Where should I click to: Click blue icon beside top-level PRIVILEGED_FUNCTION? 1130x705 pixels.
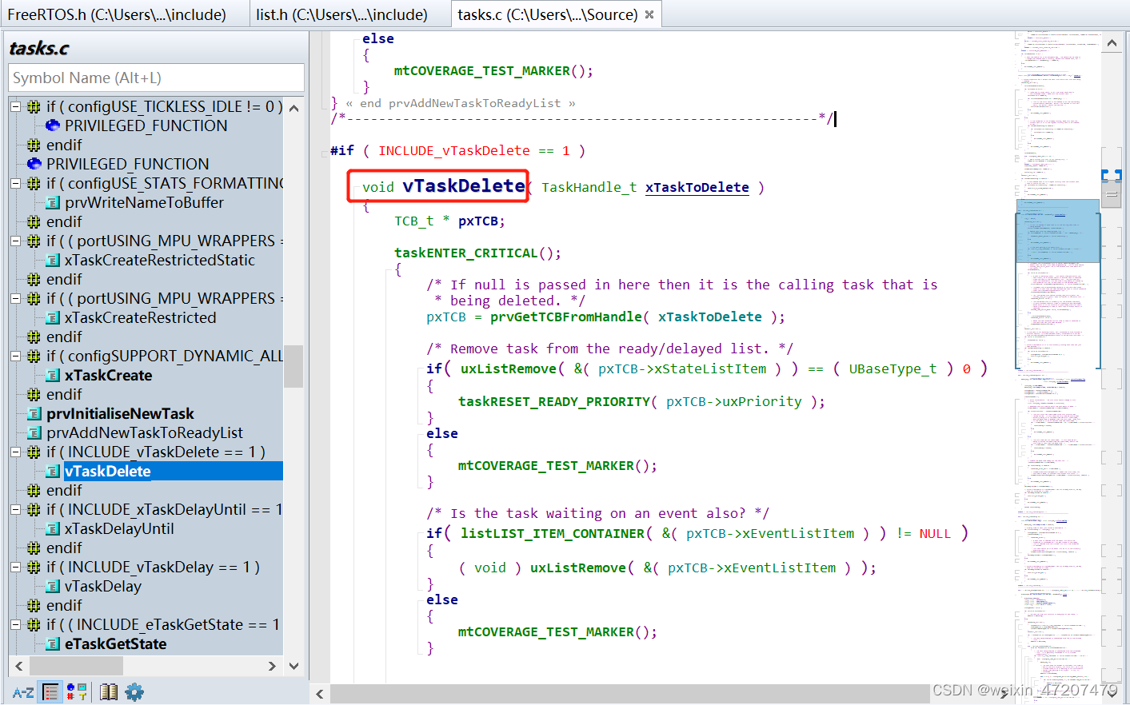pos(34,164)
